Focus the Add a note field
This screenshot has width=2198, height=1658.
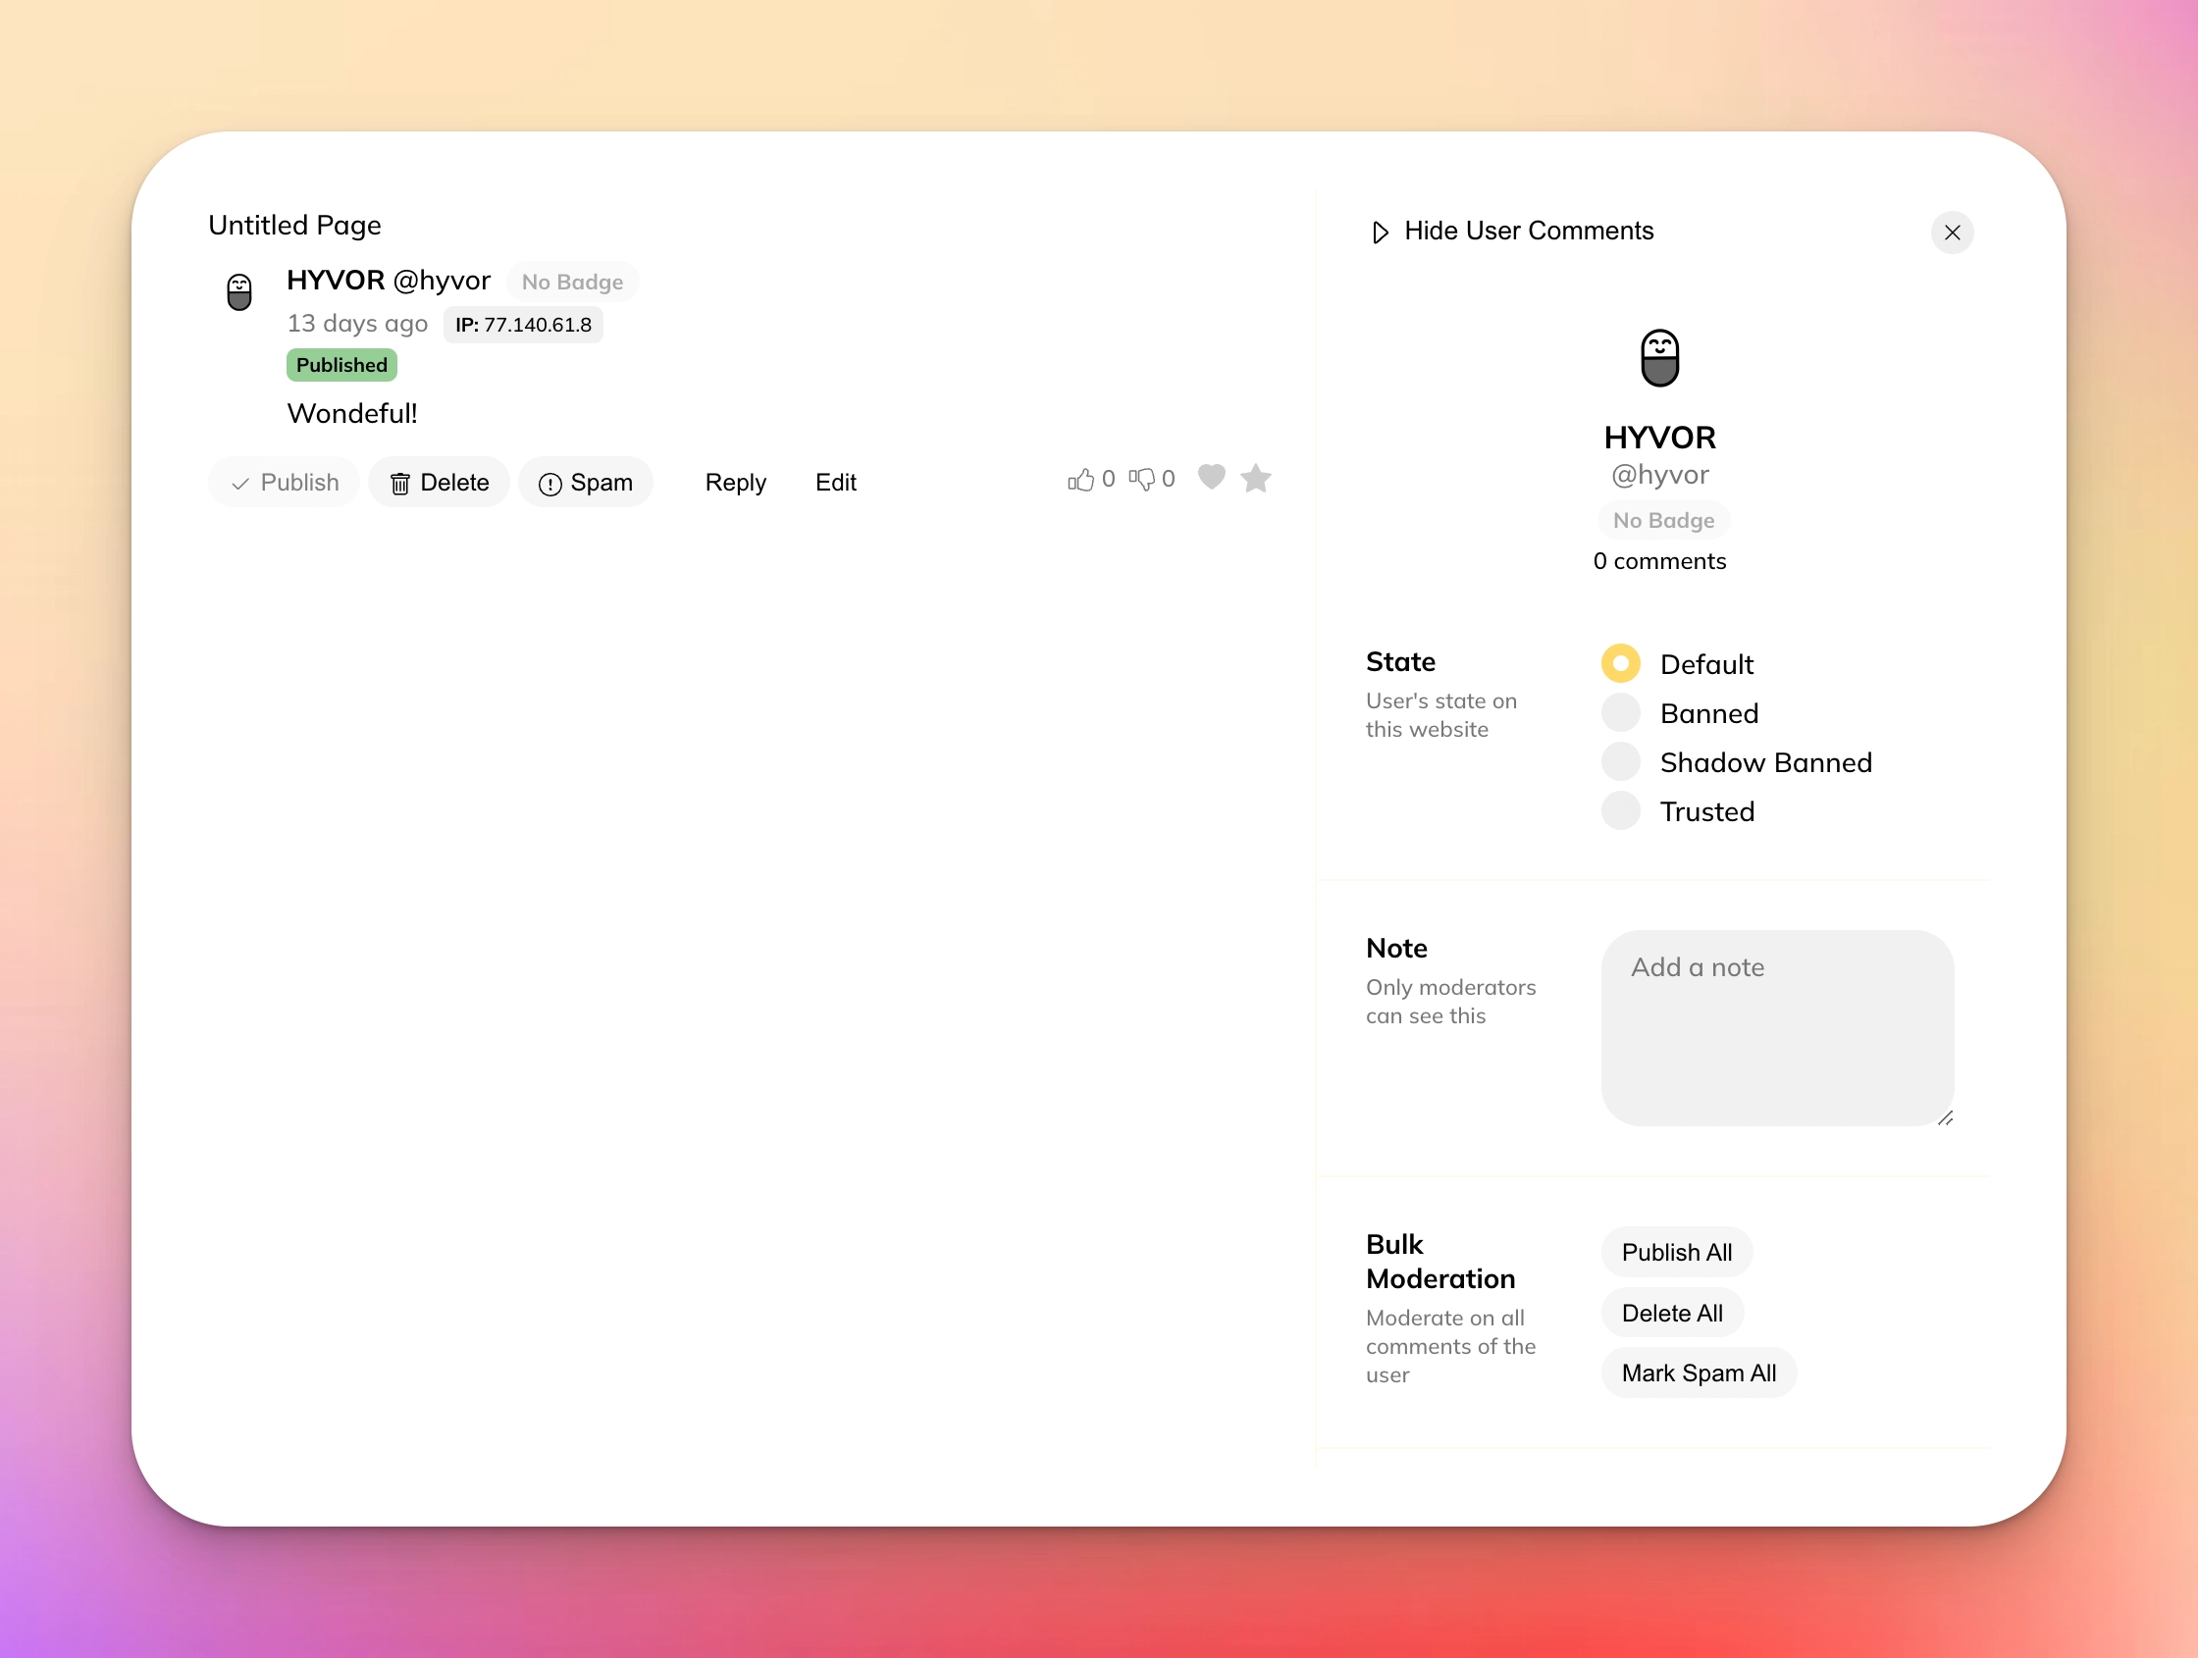(x=1777, y=1028)
